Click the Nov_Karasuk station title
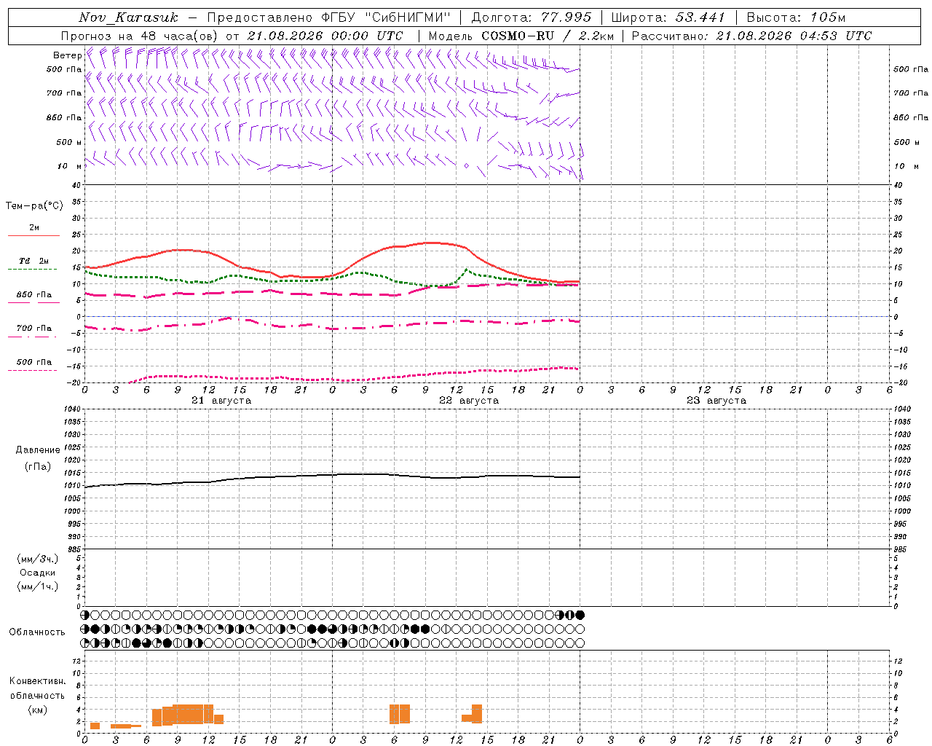932x746 pixels. point(128,17)
